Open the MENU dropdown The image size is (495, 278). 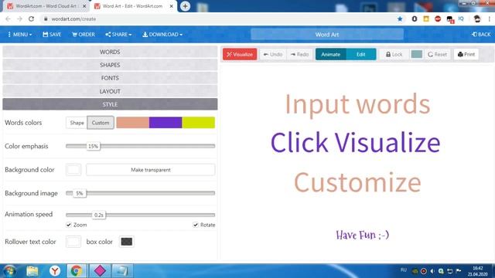[19, 34]
